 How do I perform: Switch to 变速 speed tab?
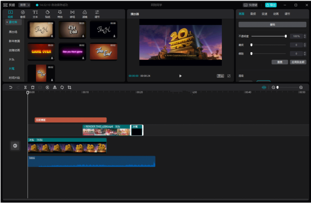click(x=264, y=14)
